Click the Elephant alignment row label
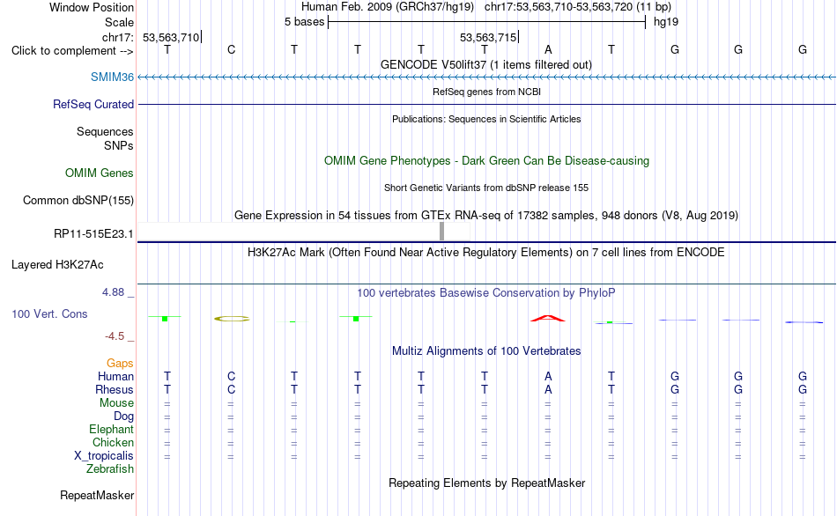 [x=111, y=429]
